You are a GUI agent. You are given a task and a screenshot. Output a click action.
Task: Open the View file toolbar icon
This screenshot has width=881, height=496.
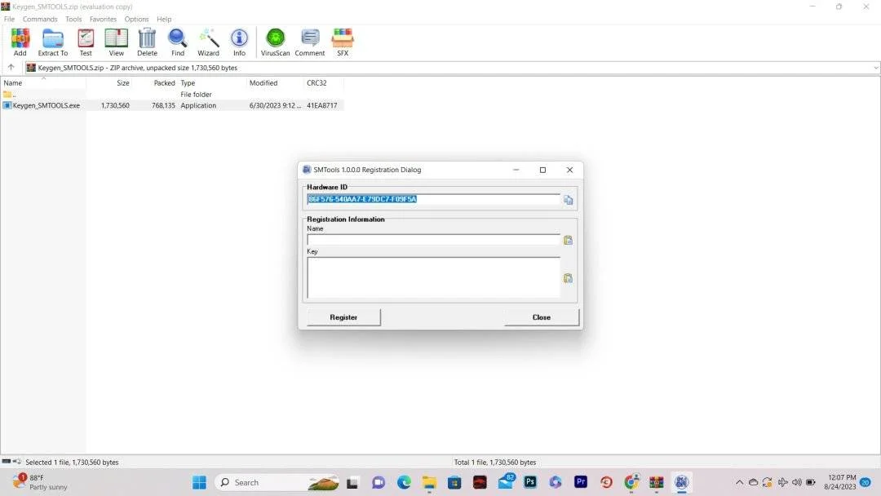pyautogui.click(x=117, y=42)
